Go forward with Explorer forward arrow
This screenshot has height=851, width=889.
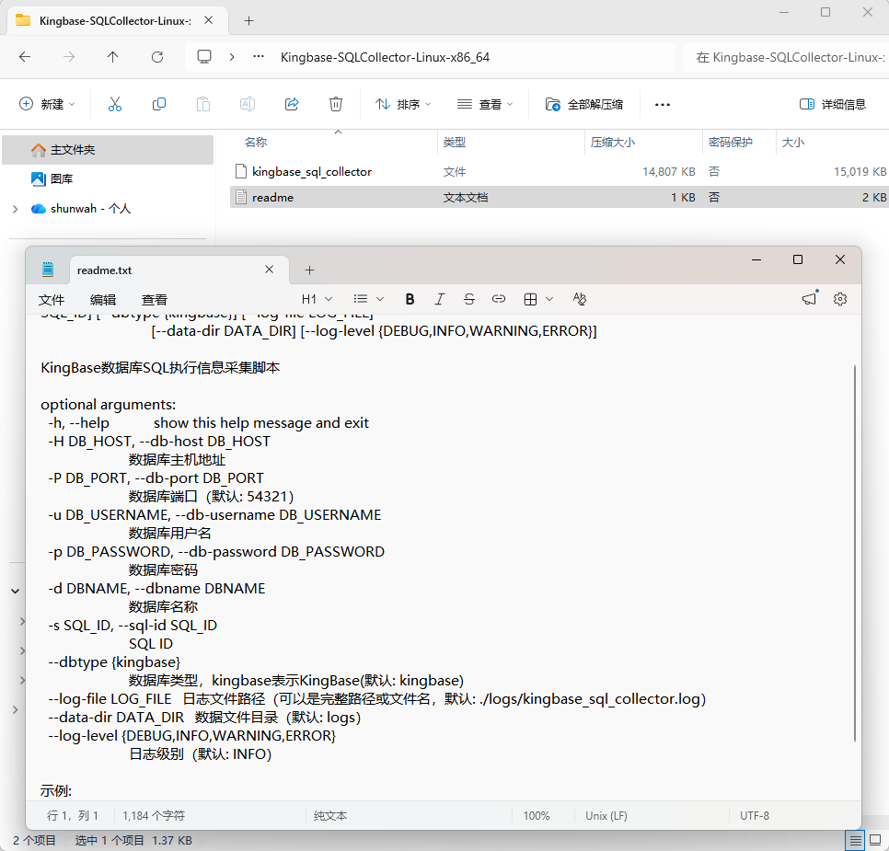pyautogui.click(x=69, y=57)
